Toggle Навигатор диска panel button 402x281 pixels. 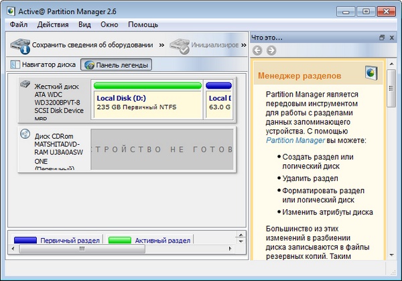pos(43,64)
